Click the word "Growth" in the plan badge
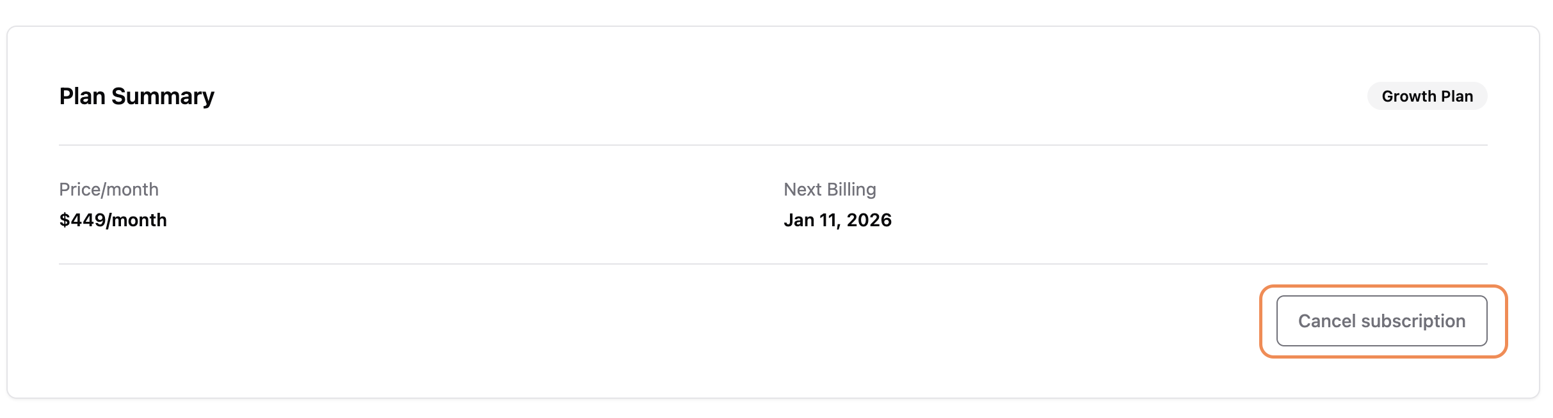This screenshot has height=418, width=1553. click(1409, 97)
